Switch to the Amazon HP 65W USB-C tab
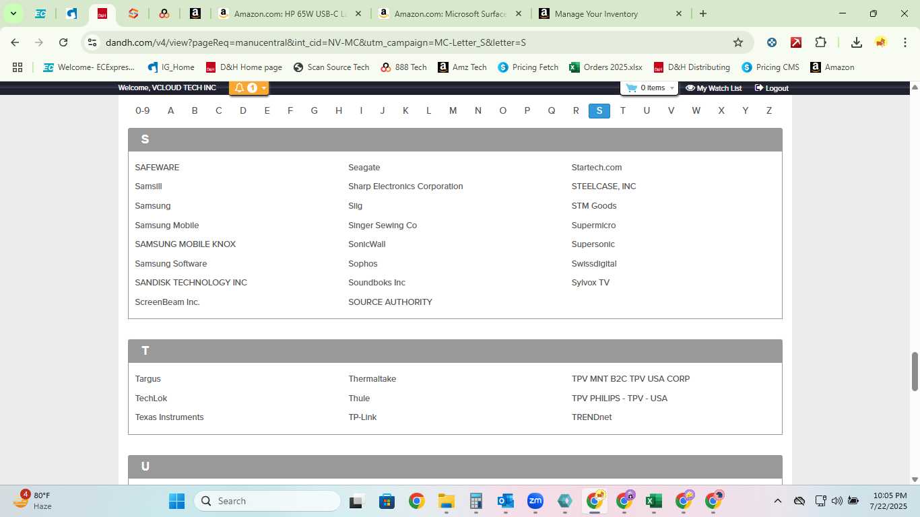The height and width of the screenshot is (517, 920). pos(291,13)
